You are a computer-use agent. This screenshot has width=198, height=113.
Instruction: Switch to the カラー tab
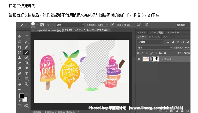pyautogui.click(x=152, y=32)
